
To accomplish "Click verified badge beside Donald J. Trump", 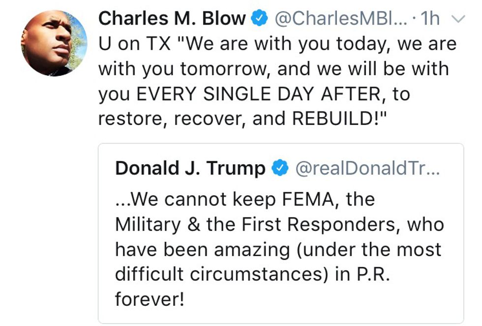I will [x=279, y=169].
